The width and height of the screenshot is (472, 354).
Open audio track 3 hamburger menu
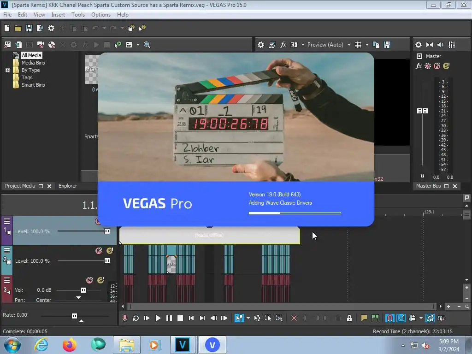[7, 281]
